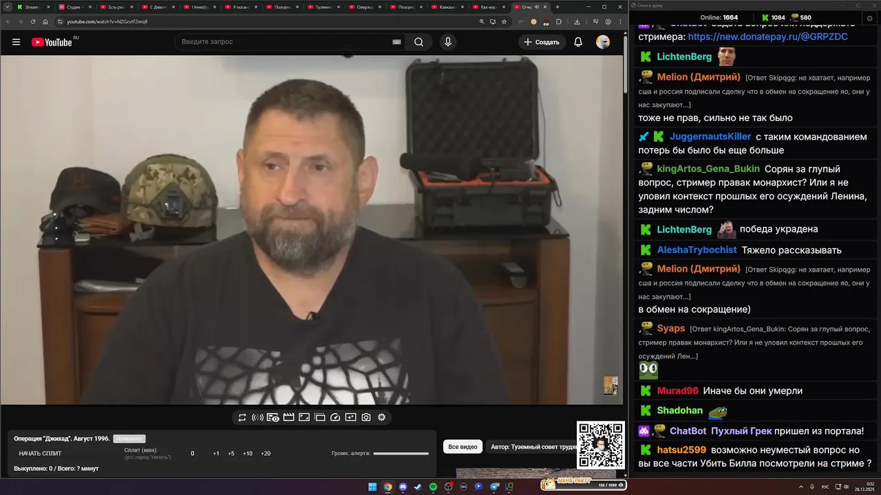Click username AleshaTrybochist in chat

click(x=697, y=250)
